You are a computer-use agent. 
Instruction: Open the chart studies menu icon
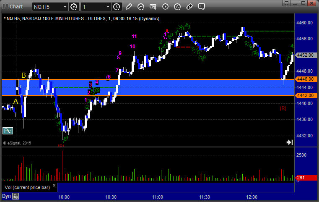pos(141,7)
